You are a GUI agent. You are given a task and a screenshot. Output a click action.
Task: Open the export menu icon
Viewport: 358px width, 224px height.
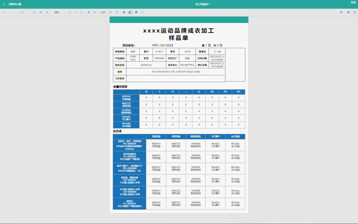pyautogui.click(x=348, y=12)
